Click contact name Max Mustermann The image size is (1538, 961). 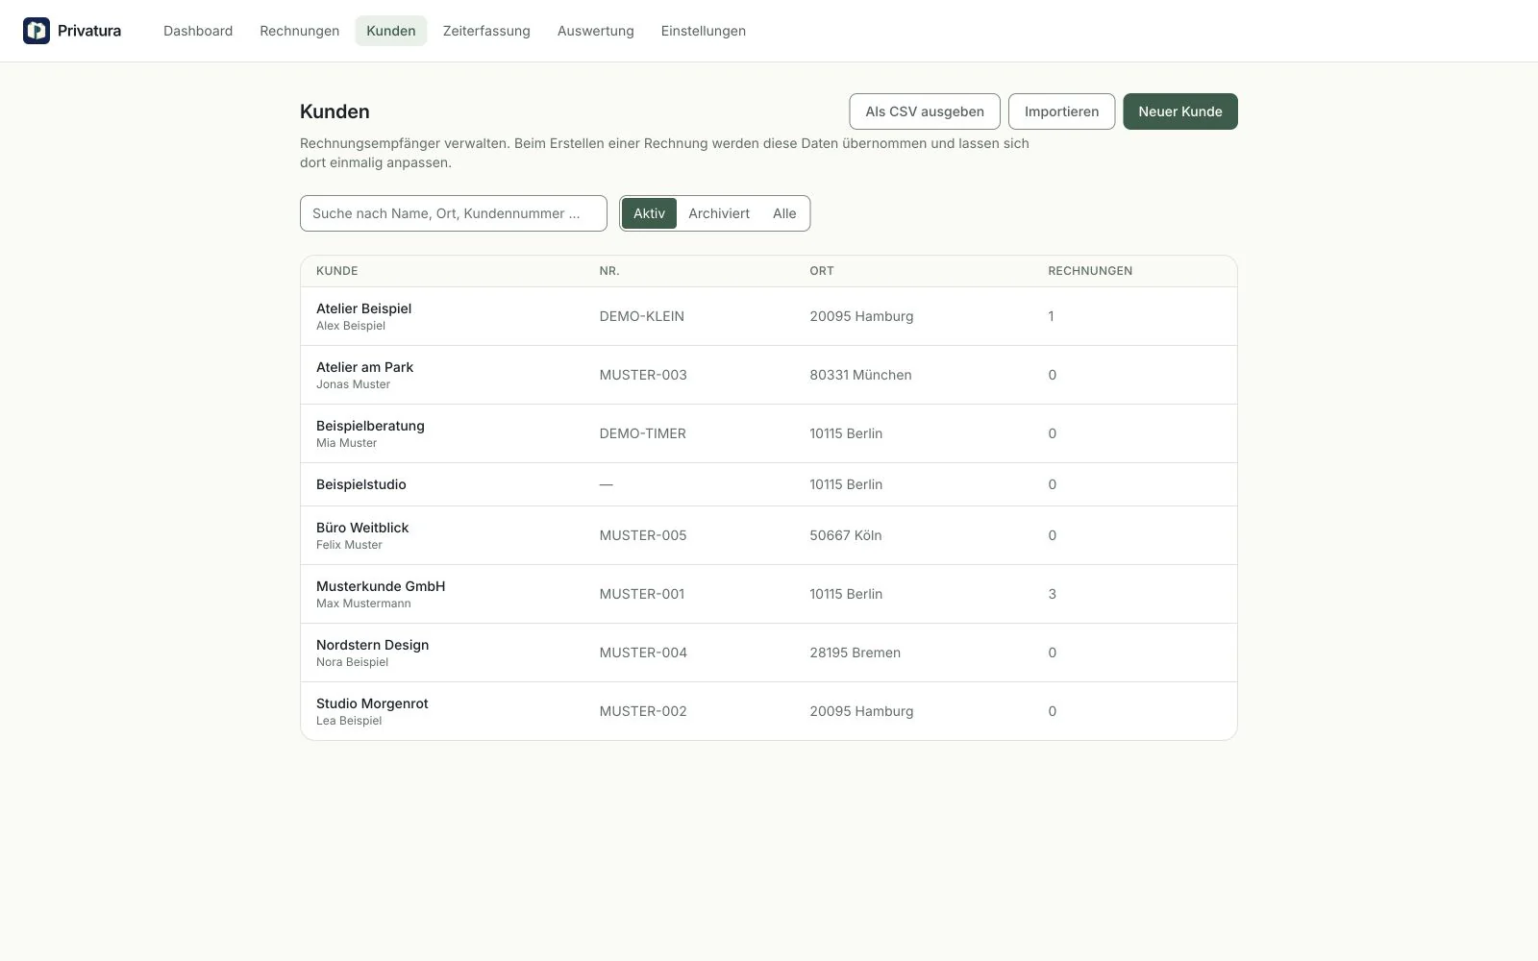[363, 604]
